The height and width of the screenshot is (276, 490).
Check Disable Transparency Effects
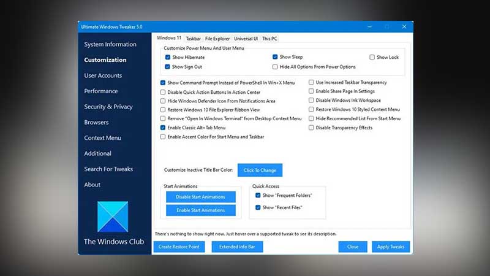click(x=311, y=128)
